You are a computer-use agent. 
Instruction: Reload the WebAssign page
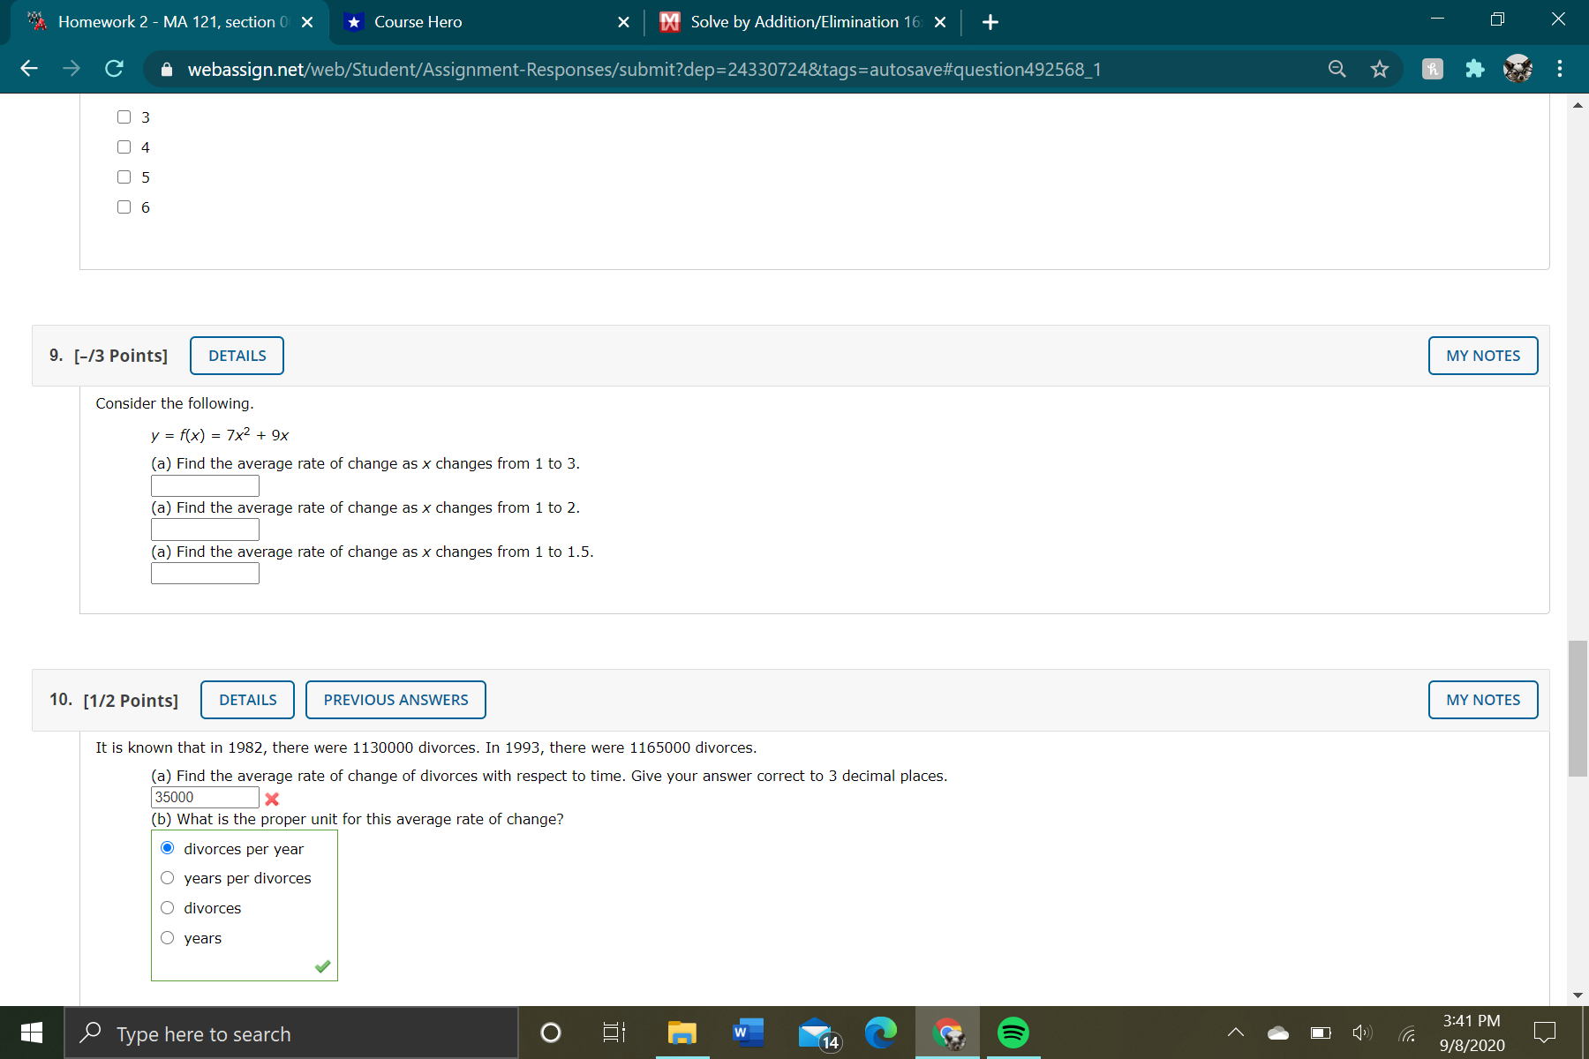click(x=113, y=69)
